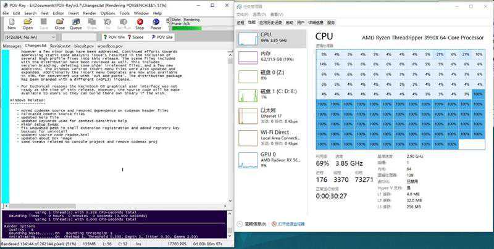Click the Open file toolbar icon

(x=28, y=23)
